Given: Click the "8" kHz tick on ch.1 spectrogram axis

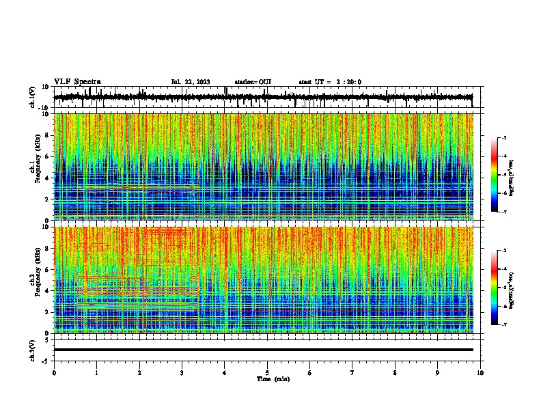Looking at the screenshot, I should tap(47, 135).
